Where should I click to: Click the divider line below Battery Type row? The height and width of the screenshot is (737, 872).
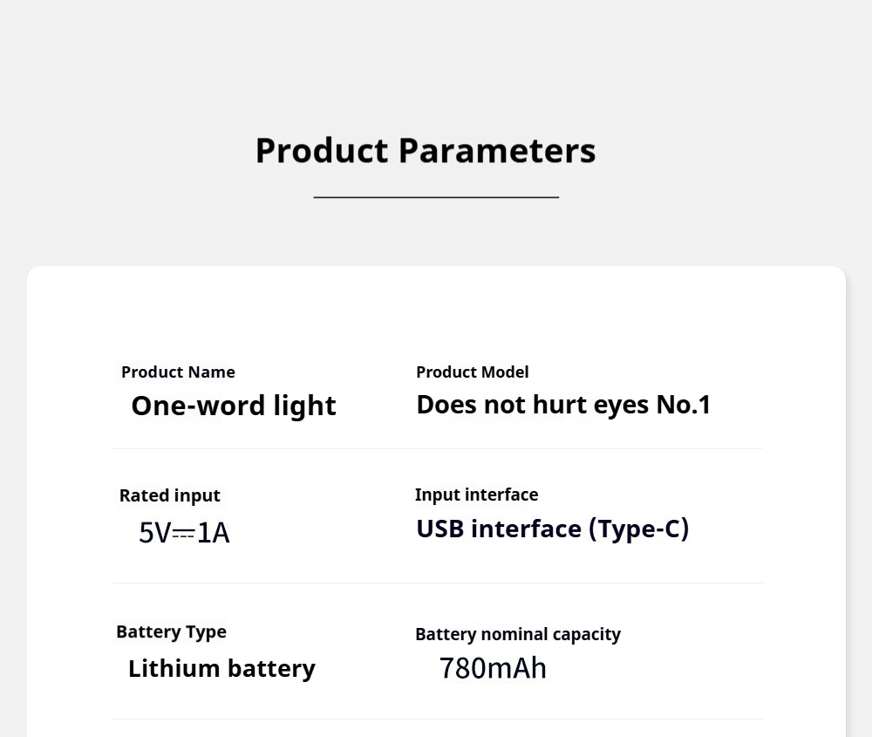point(437,719)
